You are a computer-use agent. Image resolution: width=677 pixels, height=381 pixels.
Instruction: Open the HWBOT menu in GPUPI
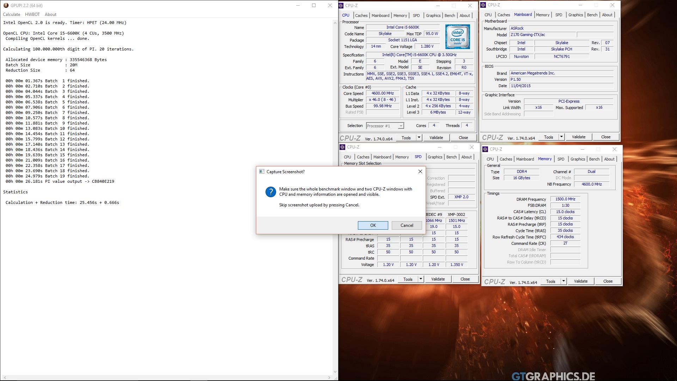(x=32, y=14)
